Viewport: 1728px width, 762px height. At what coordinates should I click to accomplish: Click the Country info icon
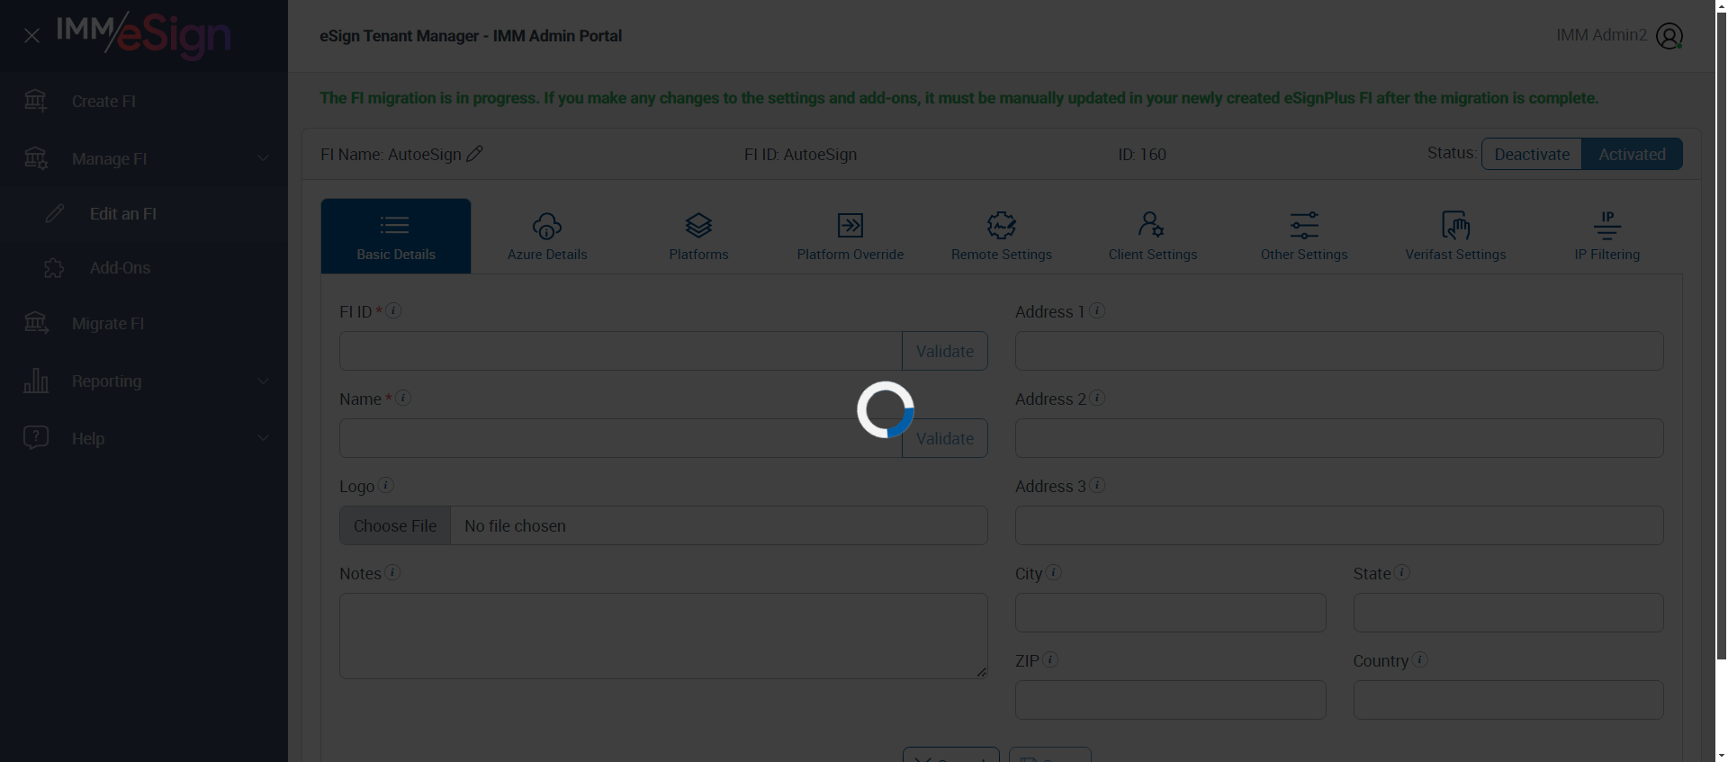[1420, 659]
